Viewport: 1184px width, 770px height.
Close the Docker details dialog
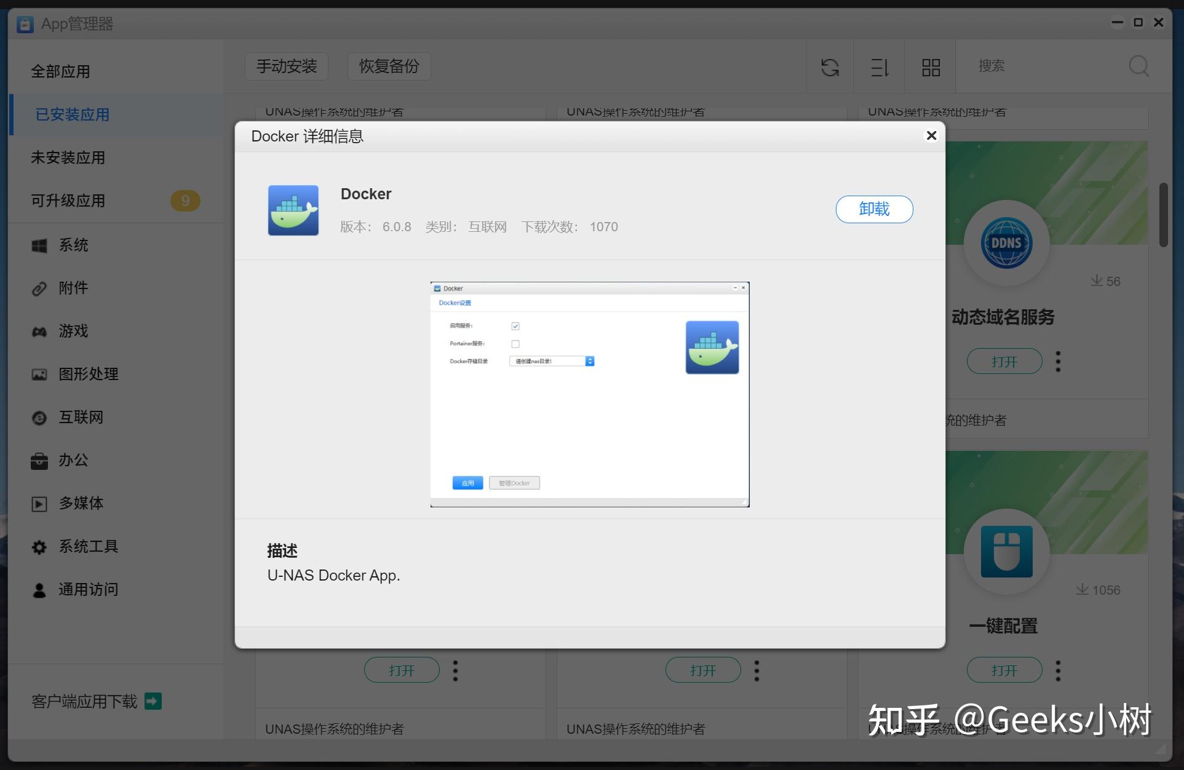(x=931, y=135)
